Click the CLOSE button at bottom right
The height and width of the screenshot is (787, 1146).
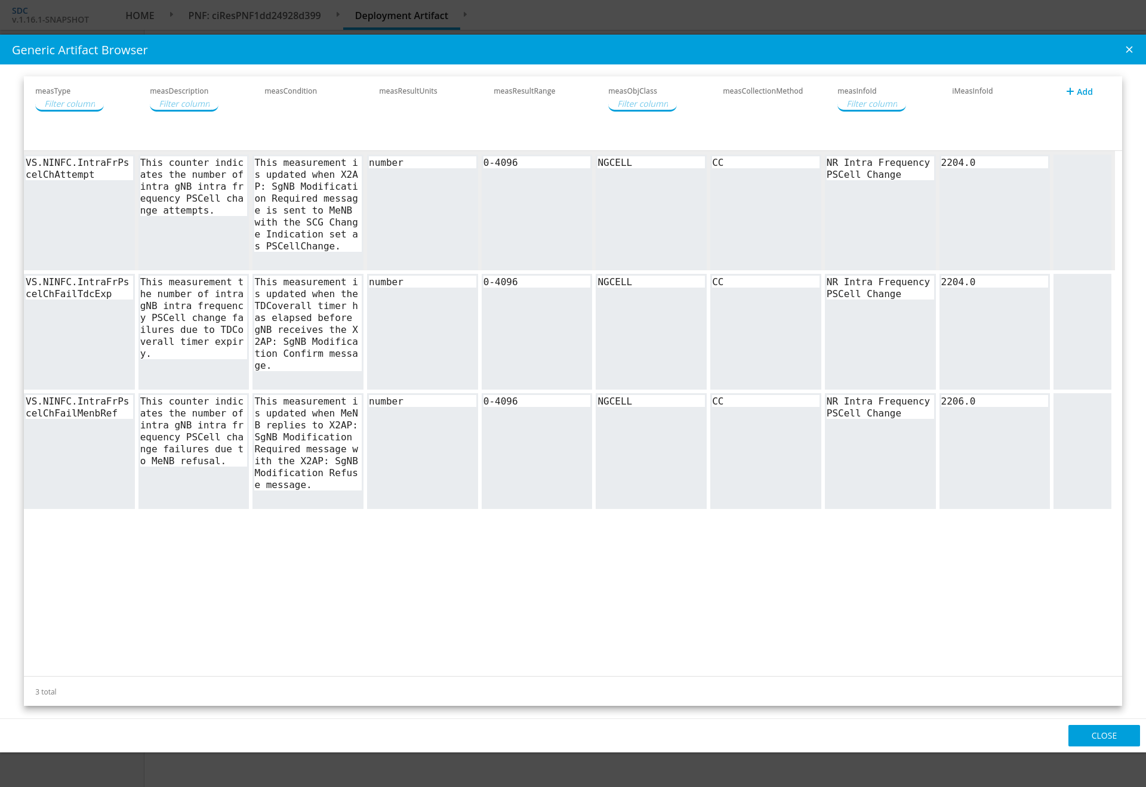point(1104,735)
